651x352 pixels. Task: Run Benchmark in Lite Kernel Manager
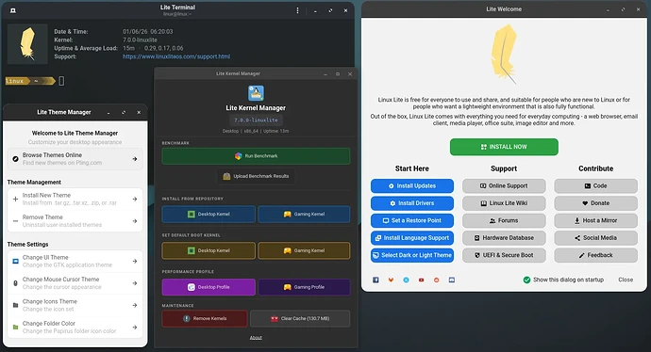256,156
